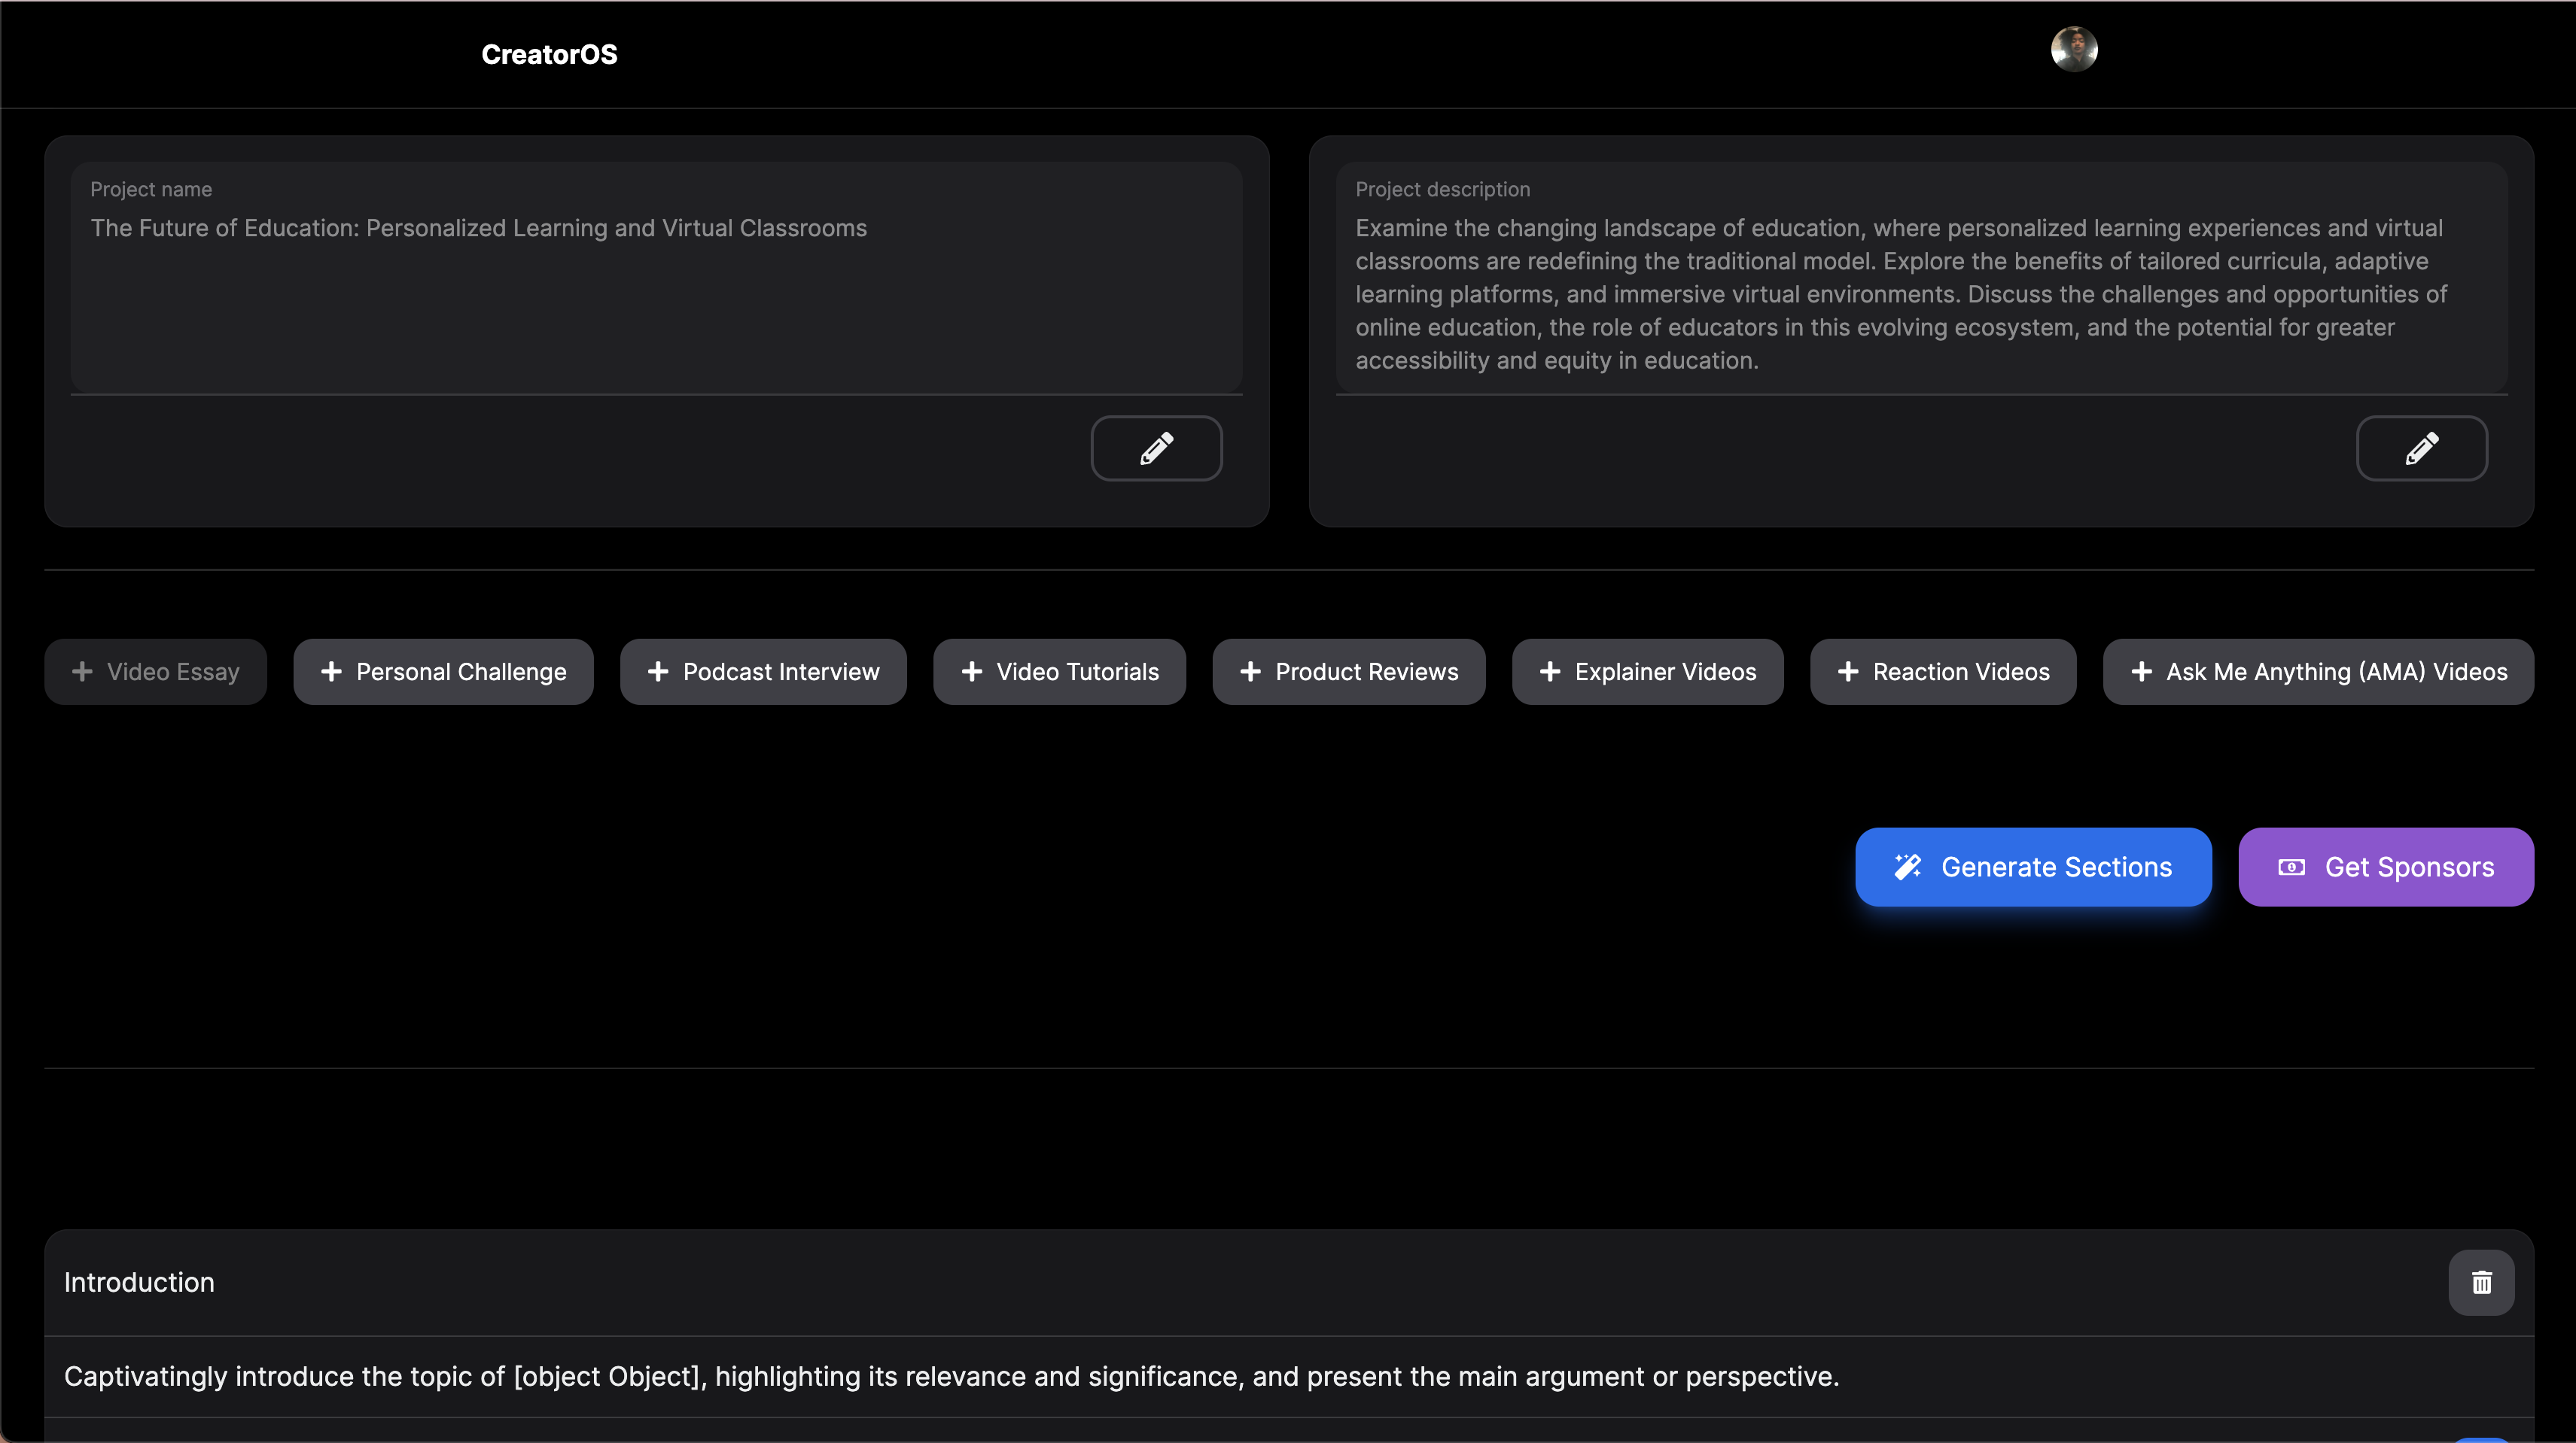
Task: Delete the Introduction section with trash icon
Action: pos(2481,1282)
